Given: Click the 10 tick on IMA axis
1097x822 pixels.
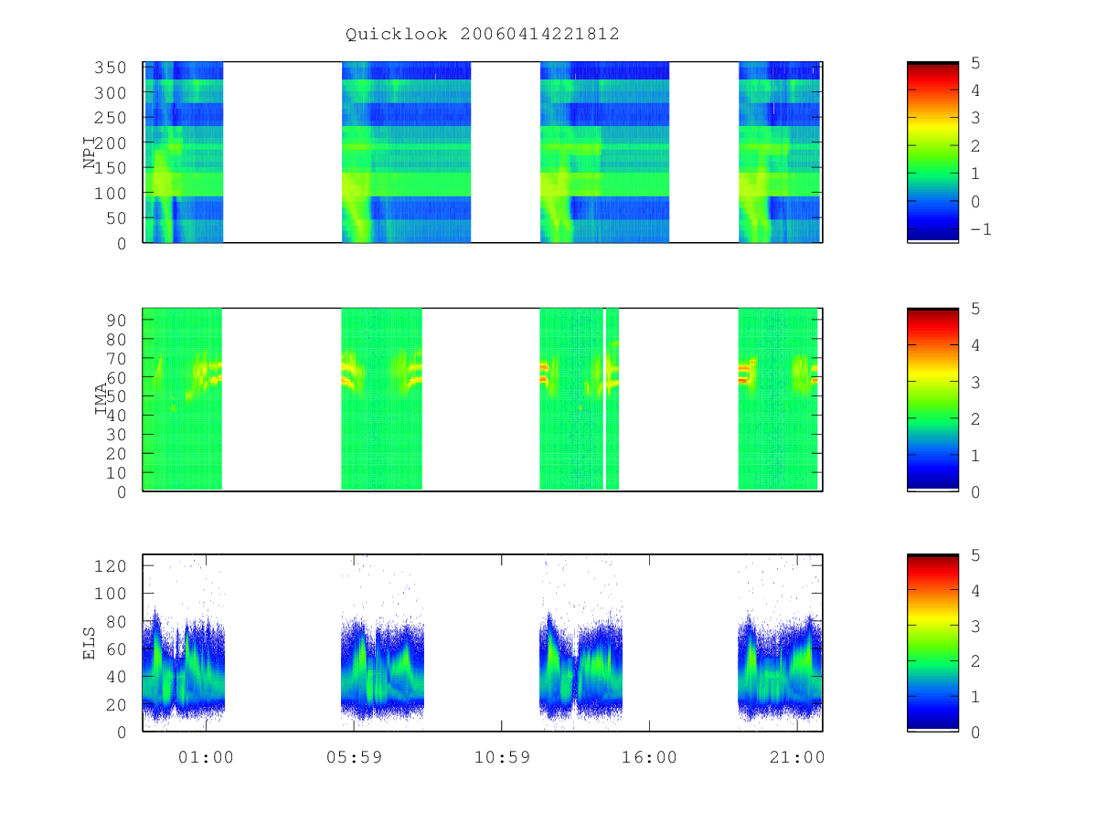Looking at the screenshot, I should 118,473.
